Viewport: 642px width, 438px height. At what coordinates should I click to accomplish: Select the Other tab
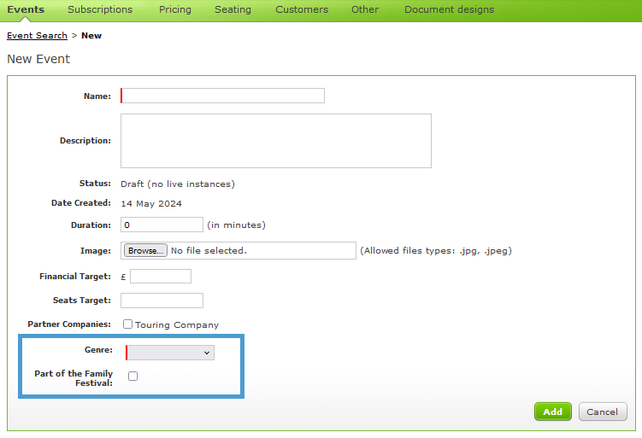tap(365, 9)
